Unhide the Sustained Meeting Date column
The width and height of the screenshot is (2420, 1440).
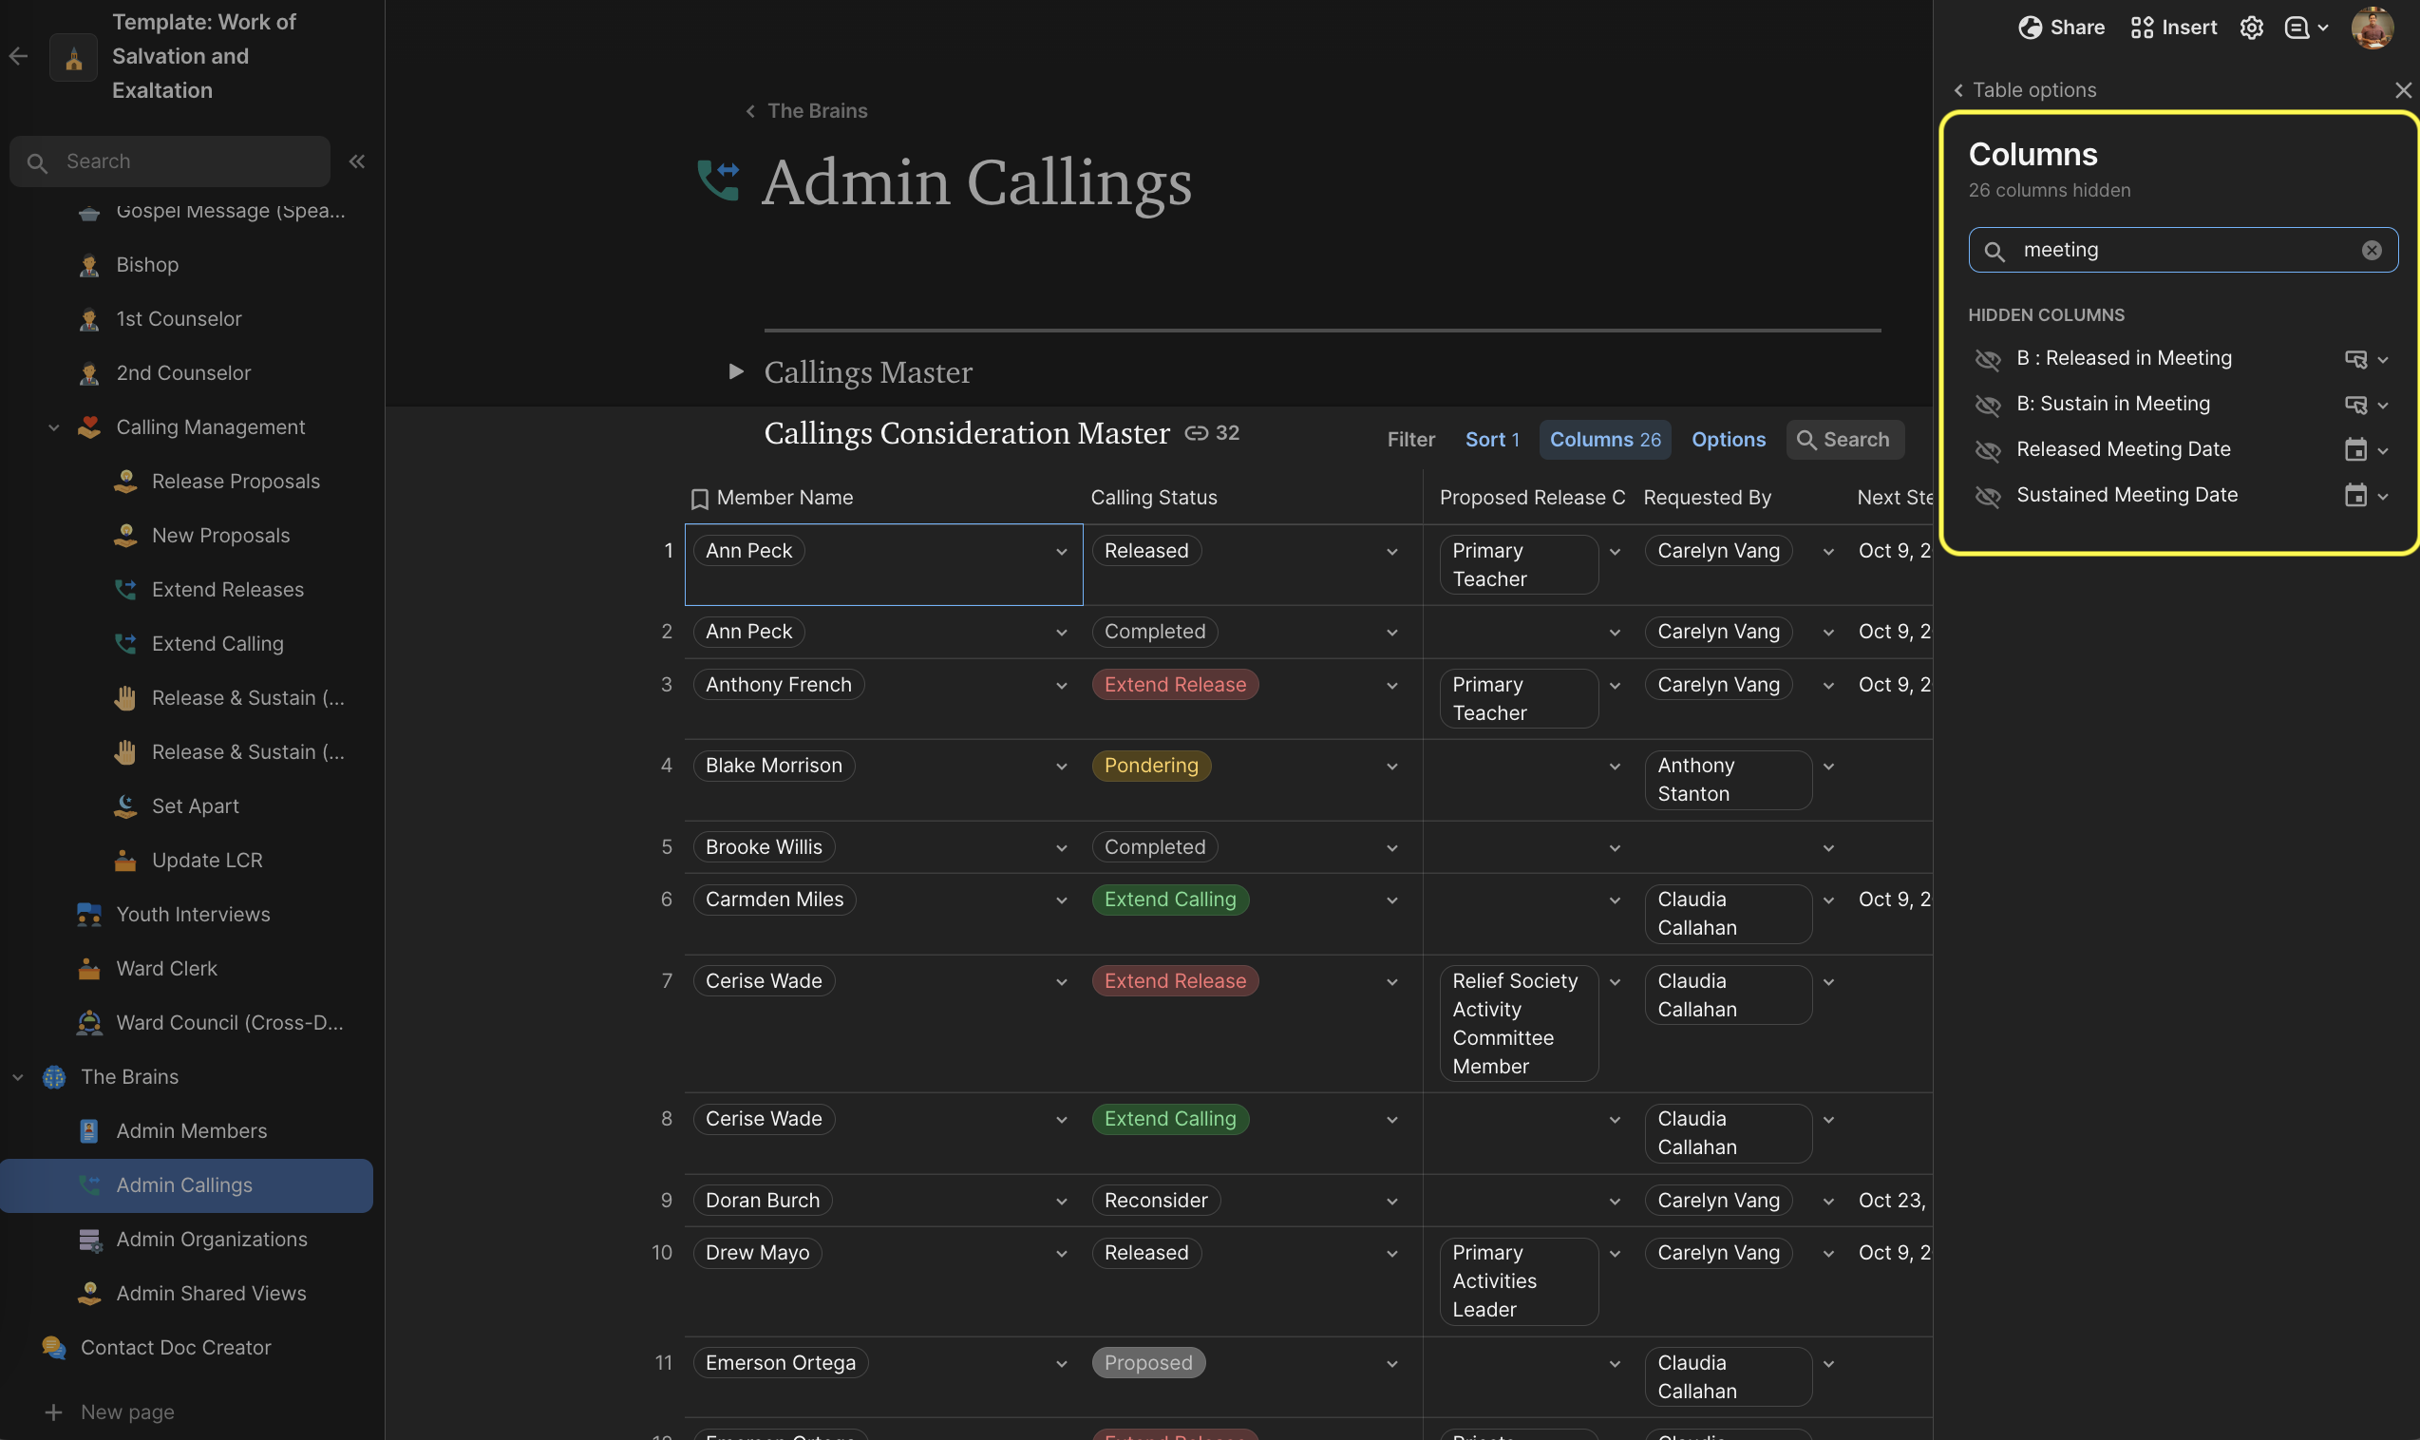(1988, 496)
